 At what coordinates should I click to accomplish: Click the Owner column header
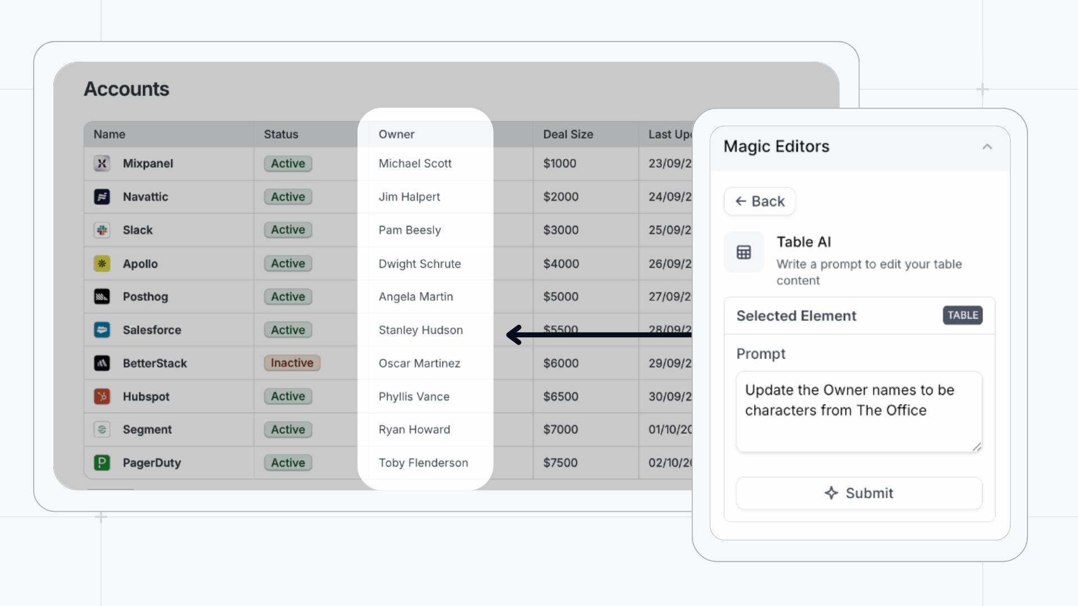[x=396, y=134]
